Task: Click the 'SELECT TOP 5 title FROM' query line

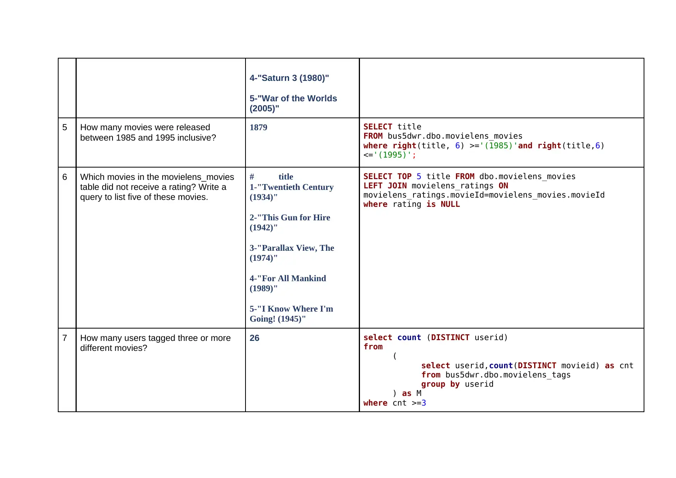Action: pos(469,176)
